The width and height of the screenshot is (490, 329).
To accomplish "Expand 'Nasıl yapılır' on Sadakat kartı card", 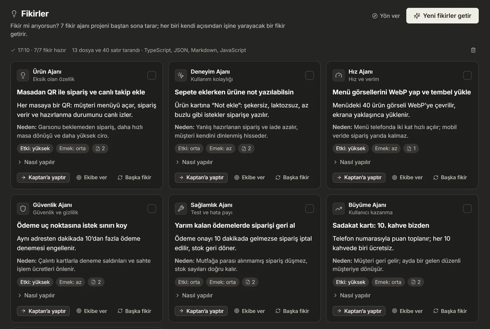I will (x=352, y=295).
